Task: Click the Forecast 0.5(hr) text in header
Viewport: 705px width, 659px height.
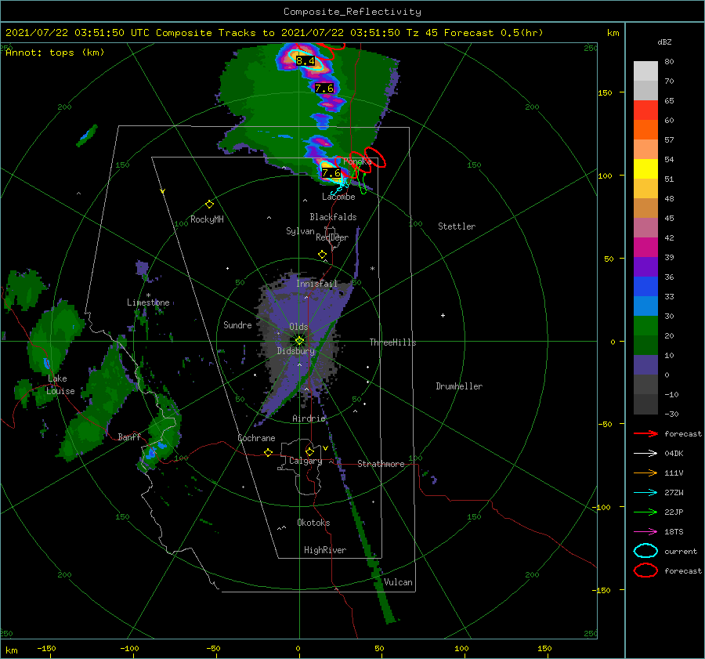Action: (x=493, y=33)
